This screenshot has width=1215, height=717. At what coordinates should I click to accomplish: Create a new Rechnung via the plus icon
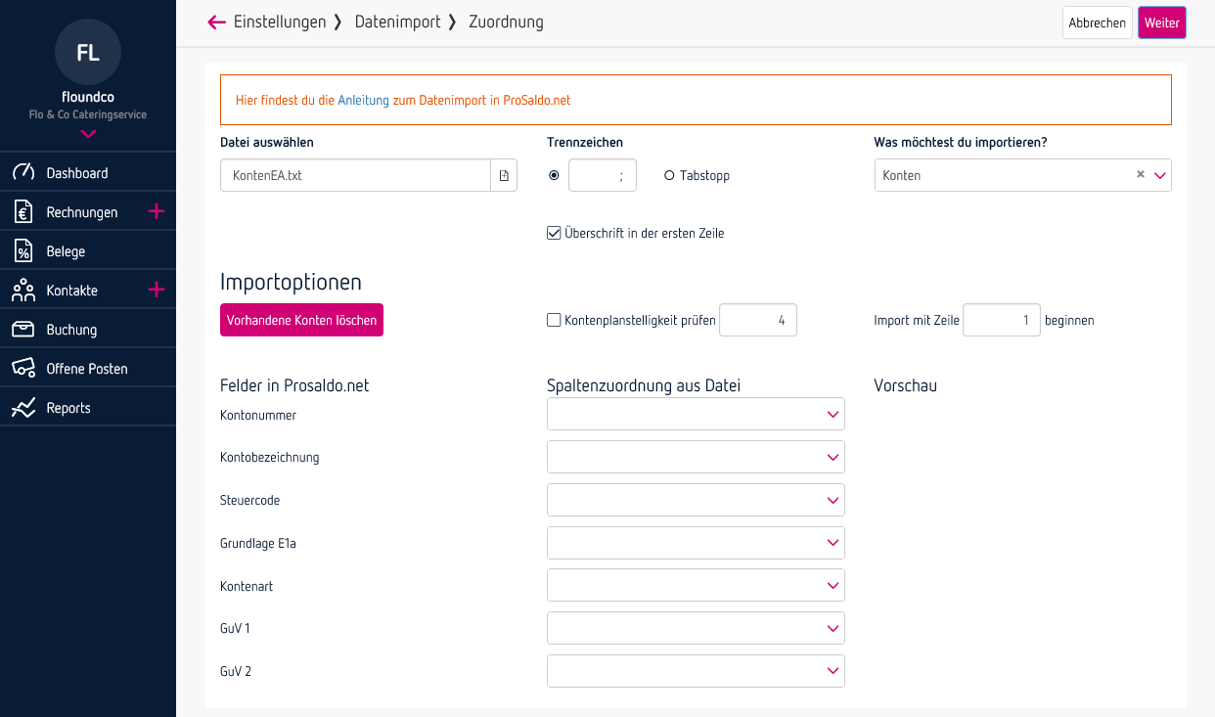tap(157, 210)
